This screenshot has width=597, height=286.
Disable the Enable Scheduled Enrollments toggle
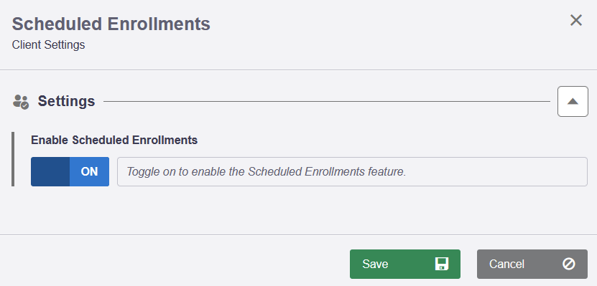point(70,172)
